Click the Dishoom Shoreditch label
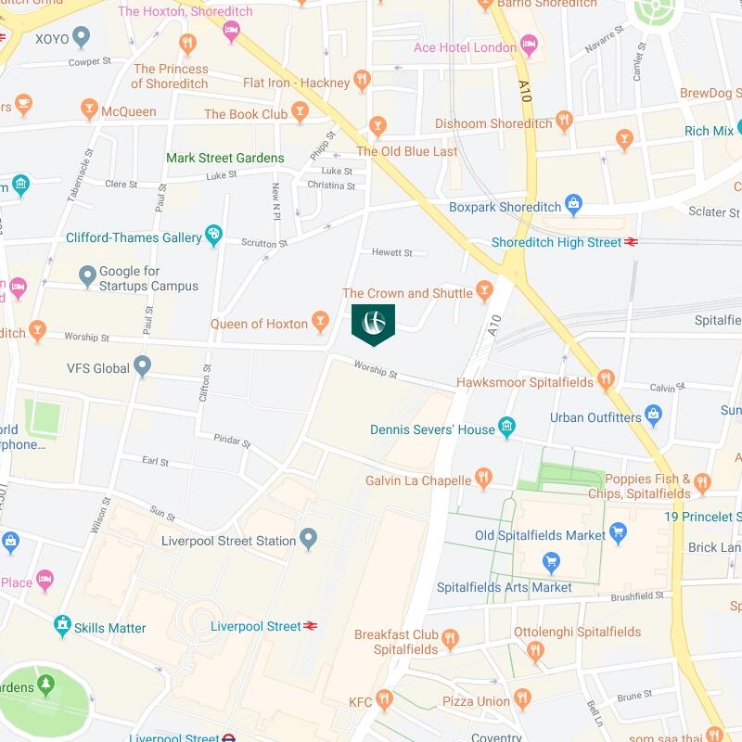The height and width of the screenshot is (742, 742). tap(493, 123)
